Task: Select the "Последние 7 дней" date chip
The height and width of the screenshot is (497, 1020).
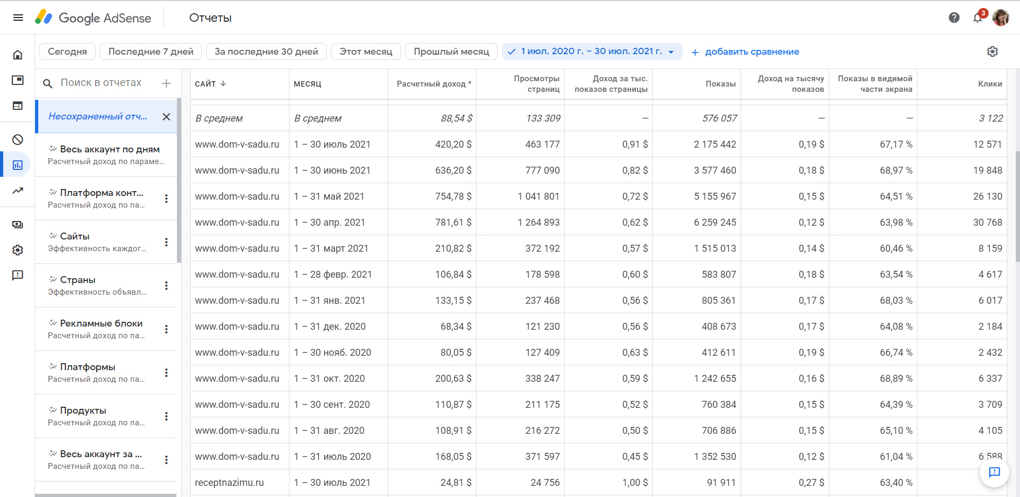Action: (151, 52)
